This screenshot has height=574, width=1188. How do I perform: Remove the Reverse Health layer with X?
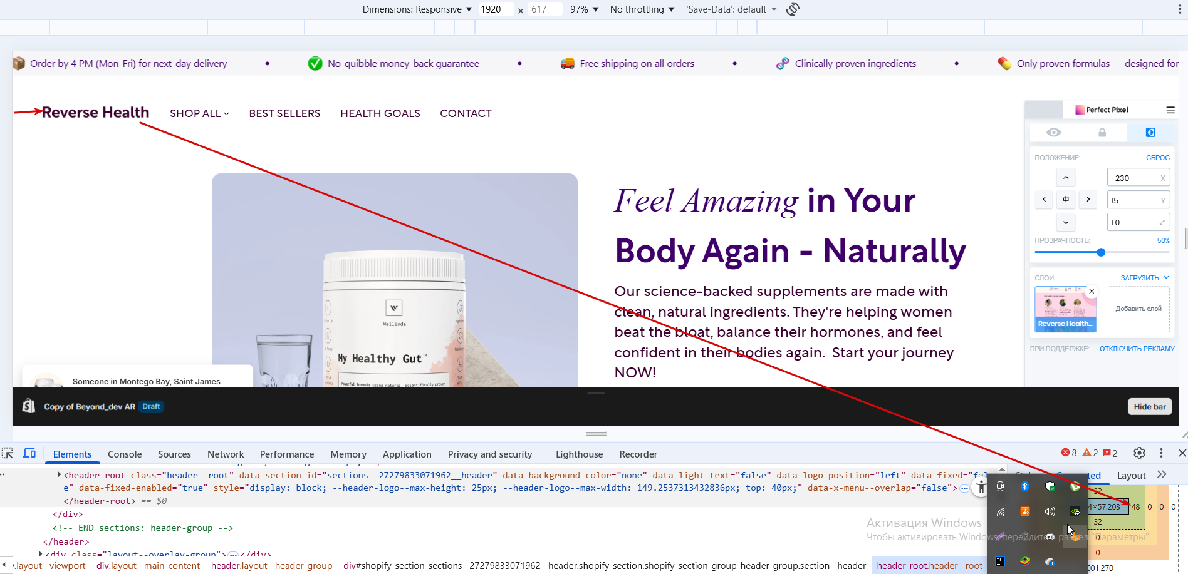[x=1092, y=291]
